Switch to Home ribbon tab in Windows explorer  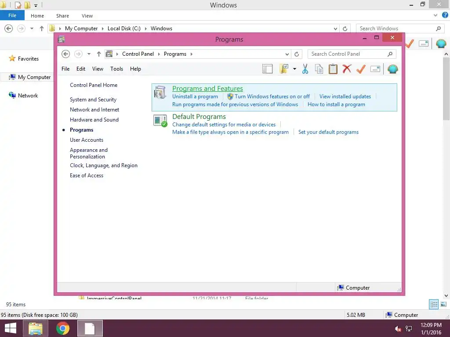[x=37, y=16]
